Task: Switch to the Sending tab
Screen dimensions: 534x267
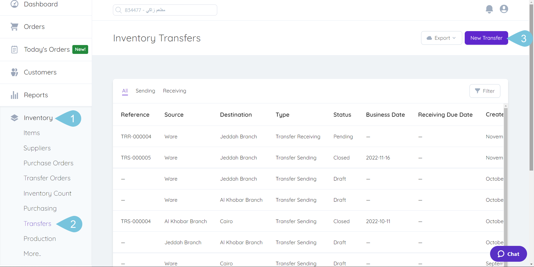Action: pyautogui.click(x=145, y=91)
